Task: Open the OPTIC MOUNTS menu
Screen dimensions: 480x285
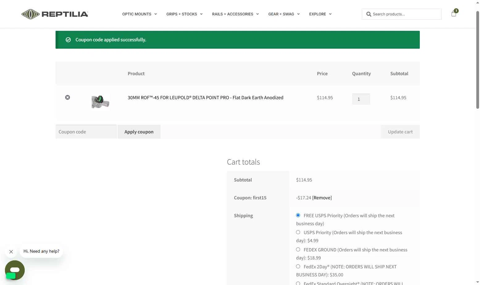Action: [137, 14]
